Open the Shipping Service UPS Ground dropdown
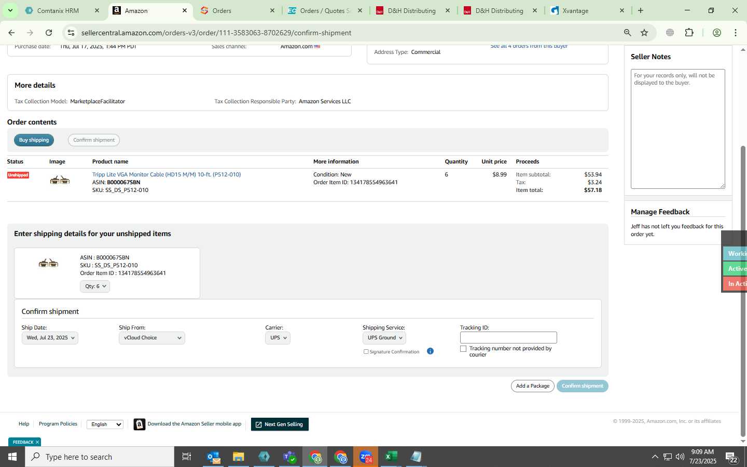This screenshot has width=747, height=467. point(384,338)
